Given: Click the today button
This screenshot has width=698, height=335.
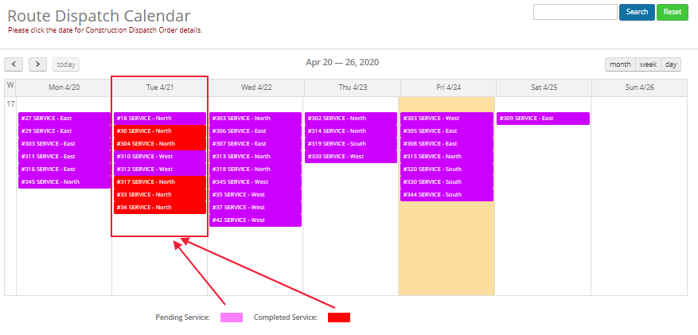Looking at the screenshot, I should point(66,64).
